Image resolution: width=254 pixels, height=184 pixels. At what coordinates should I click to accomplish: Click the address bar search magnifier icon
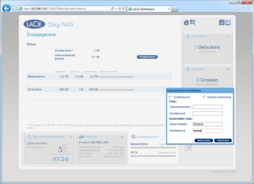point(112,9)
